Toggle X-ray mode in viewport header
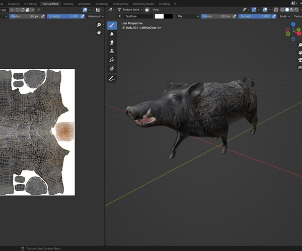302x251 pixels. (x=276, y=10)
